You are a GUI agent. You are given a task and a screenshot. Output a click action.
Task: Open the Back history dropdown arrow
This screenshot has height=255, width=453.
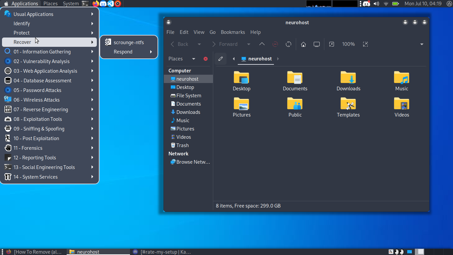[x=199, y=44]
